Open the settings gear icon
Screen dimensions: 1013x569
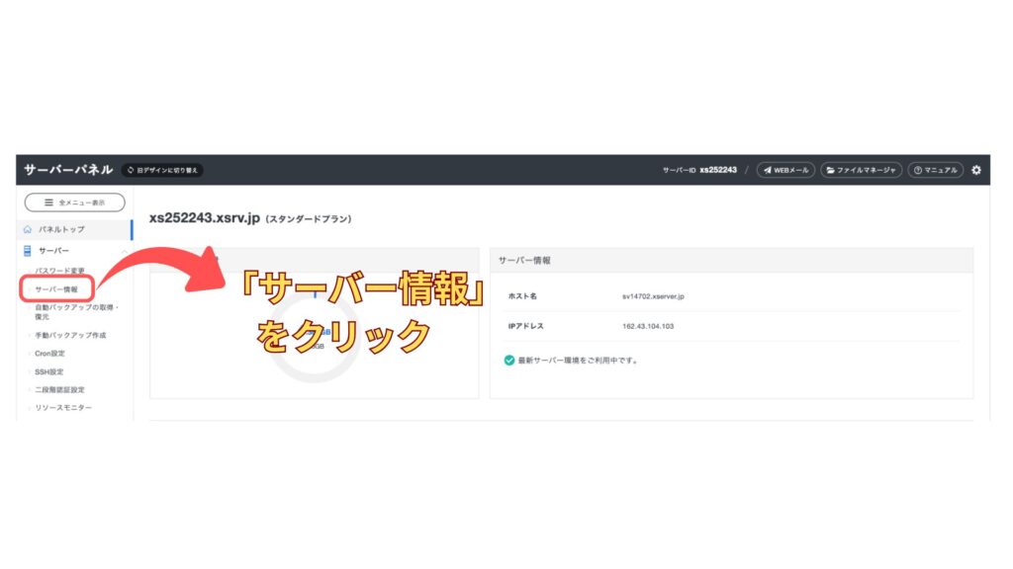pos(976,170)
